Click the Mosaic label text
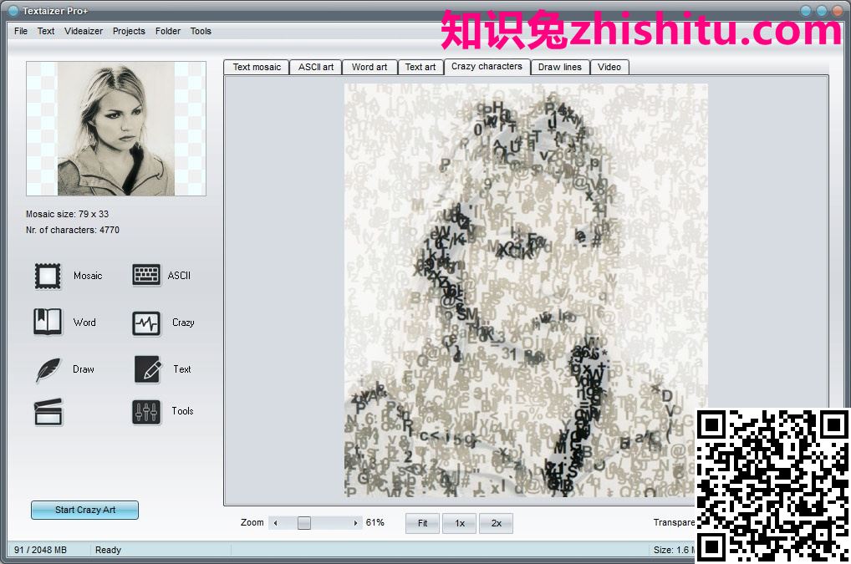Screen dimensions: 851x564 click(x=88, y=276)
